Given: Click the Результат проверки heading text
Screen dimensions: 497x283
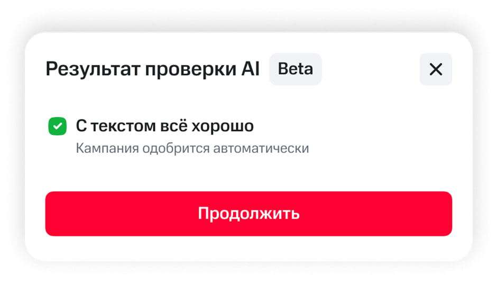Looking at the screenshot, I should pos(136,69).
